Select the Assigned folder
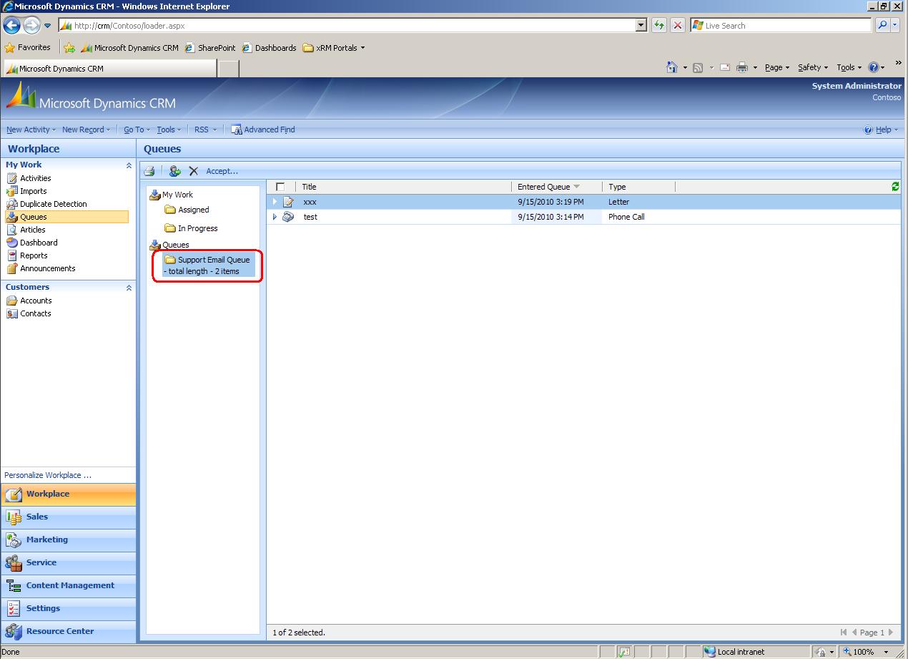This screenshot has width=908, height=659. click(x=187, y=210)
